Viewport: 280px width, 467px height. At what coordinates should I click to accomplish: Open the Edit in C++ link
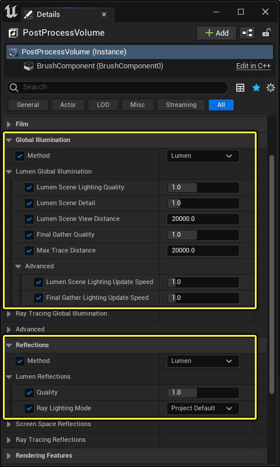point(253,66)
